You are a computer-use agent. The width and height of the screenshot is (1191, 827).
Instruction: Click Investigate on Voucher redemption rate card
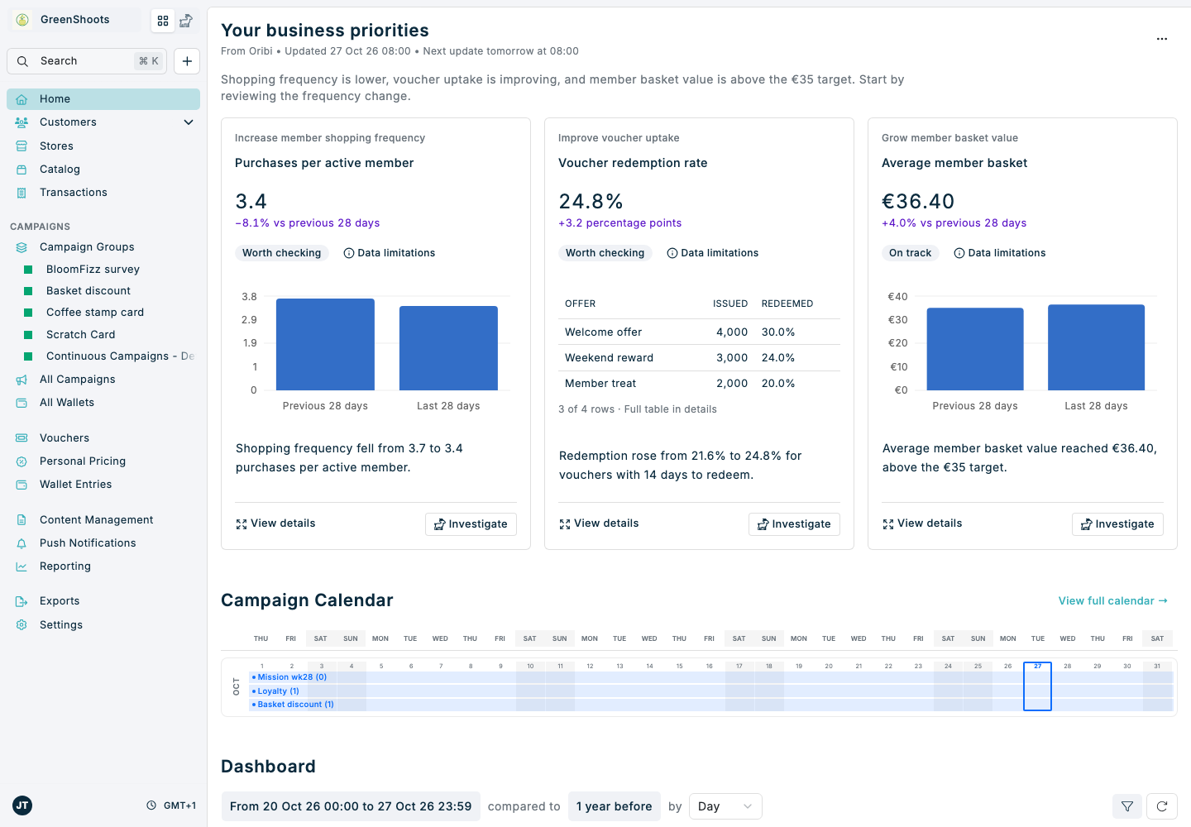coord(794,524)
